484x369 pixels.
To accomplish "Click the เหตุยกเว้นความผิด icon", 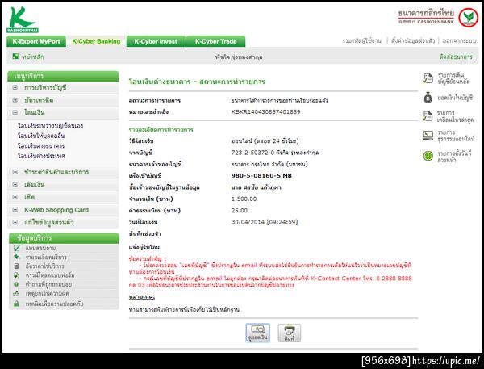I will (16, 293).
